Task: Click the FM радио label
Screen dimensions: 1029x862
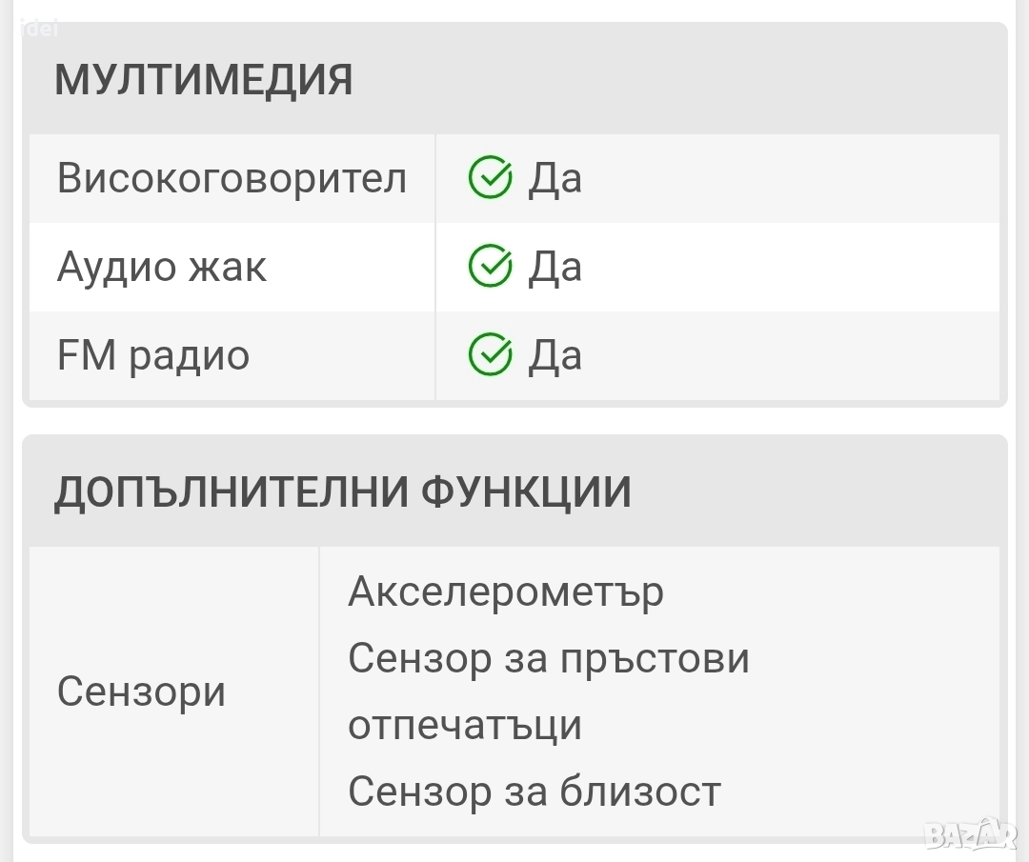Action: tap(153, 355)
